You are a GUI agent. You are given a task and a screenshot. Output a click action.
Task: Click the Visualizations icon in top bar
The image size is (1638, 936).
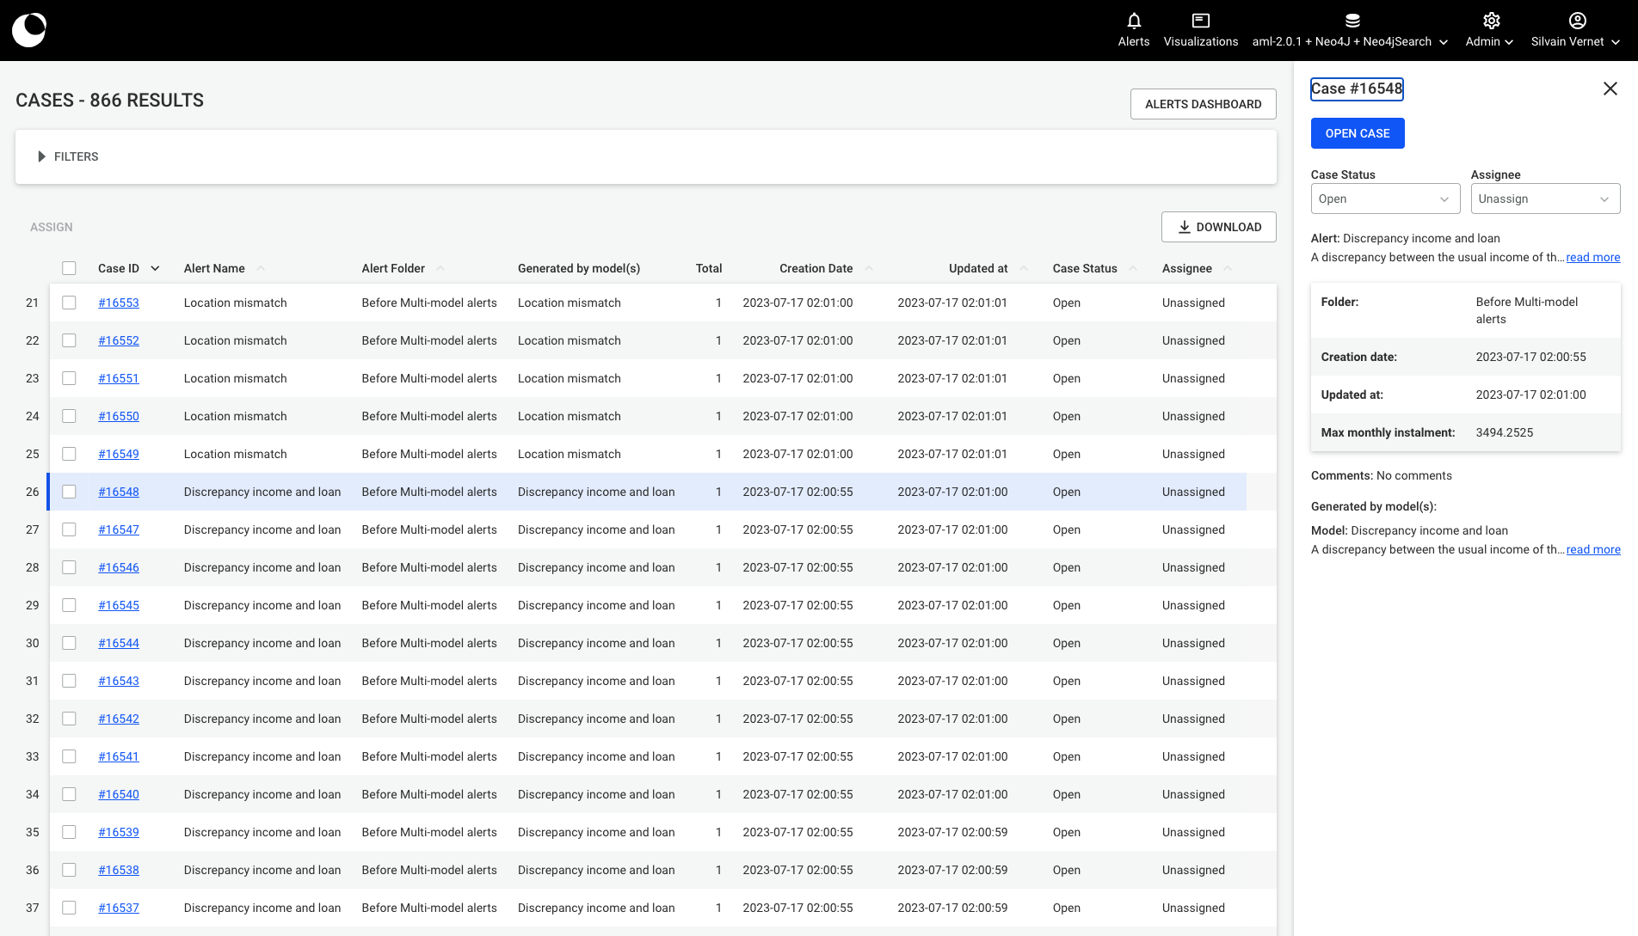(x=1201, y=21)
